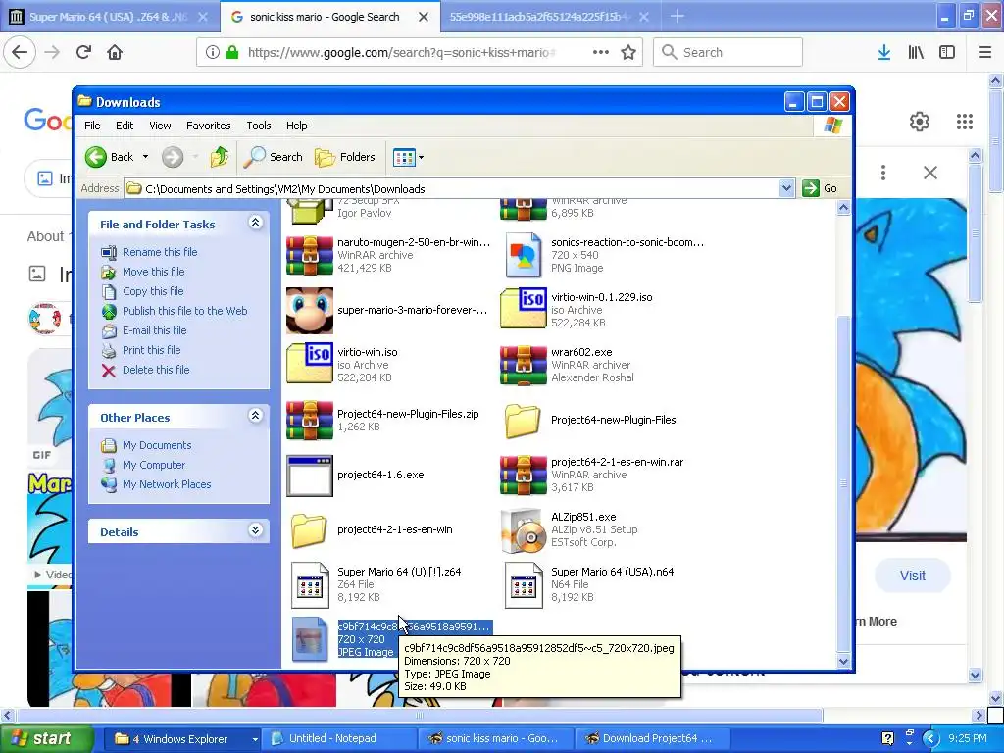The image size is (1004, 753).
Task: Click Print this file
Action: (x=152, y=350)
